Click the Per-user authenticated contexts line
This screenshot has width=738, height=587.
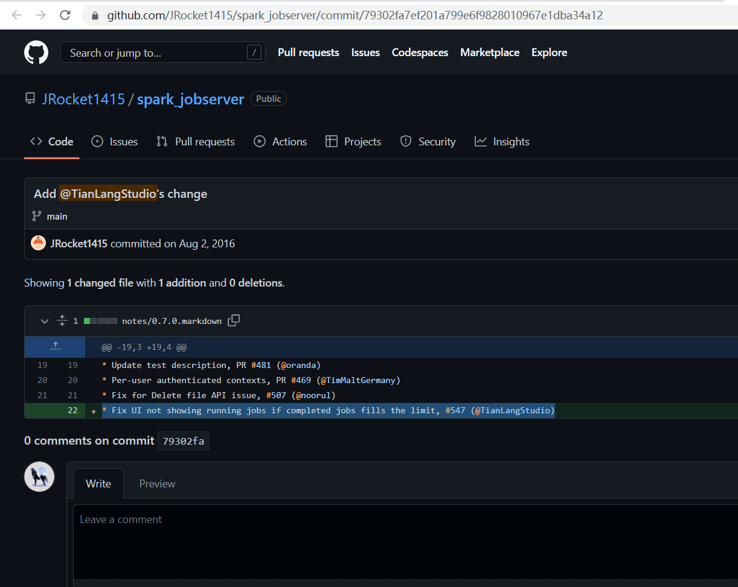point(251,380)
